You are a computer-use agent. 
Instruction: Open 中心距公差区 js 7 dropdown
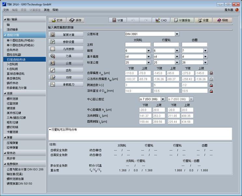pyautogui.click(x=163, y=99)
